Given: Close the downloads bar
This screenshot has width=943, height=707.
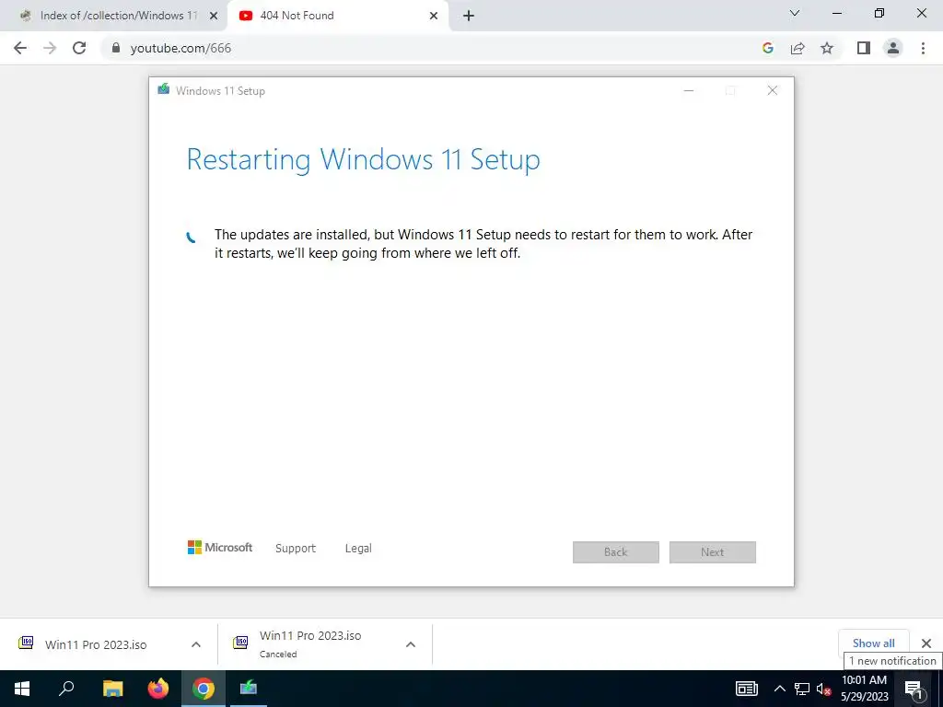Looking at the screenshot, I should [x=926, y=643].
